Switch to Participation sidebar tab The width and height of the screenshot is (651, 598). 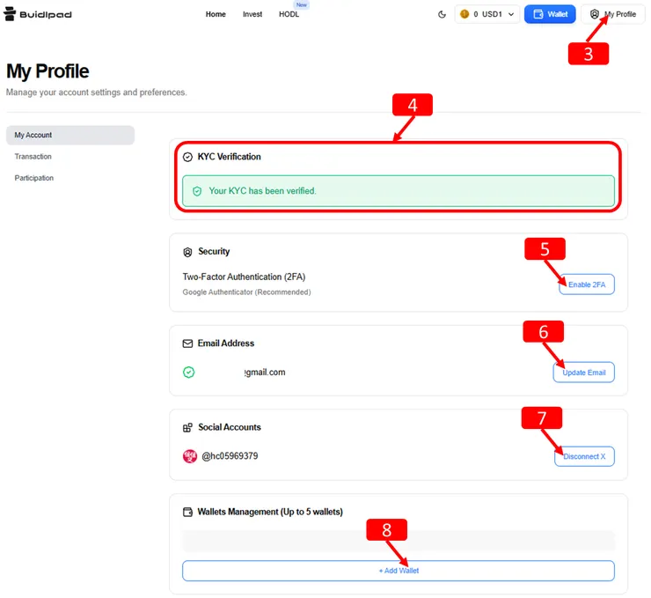[x=34, y=178]
